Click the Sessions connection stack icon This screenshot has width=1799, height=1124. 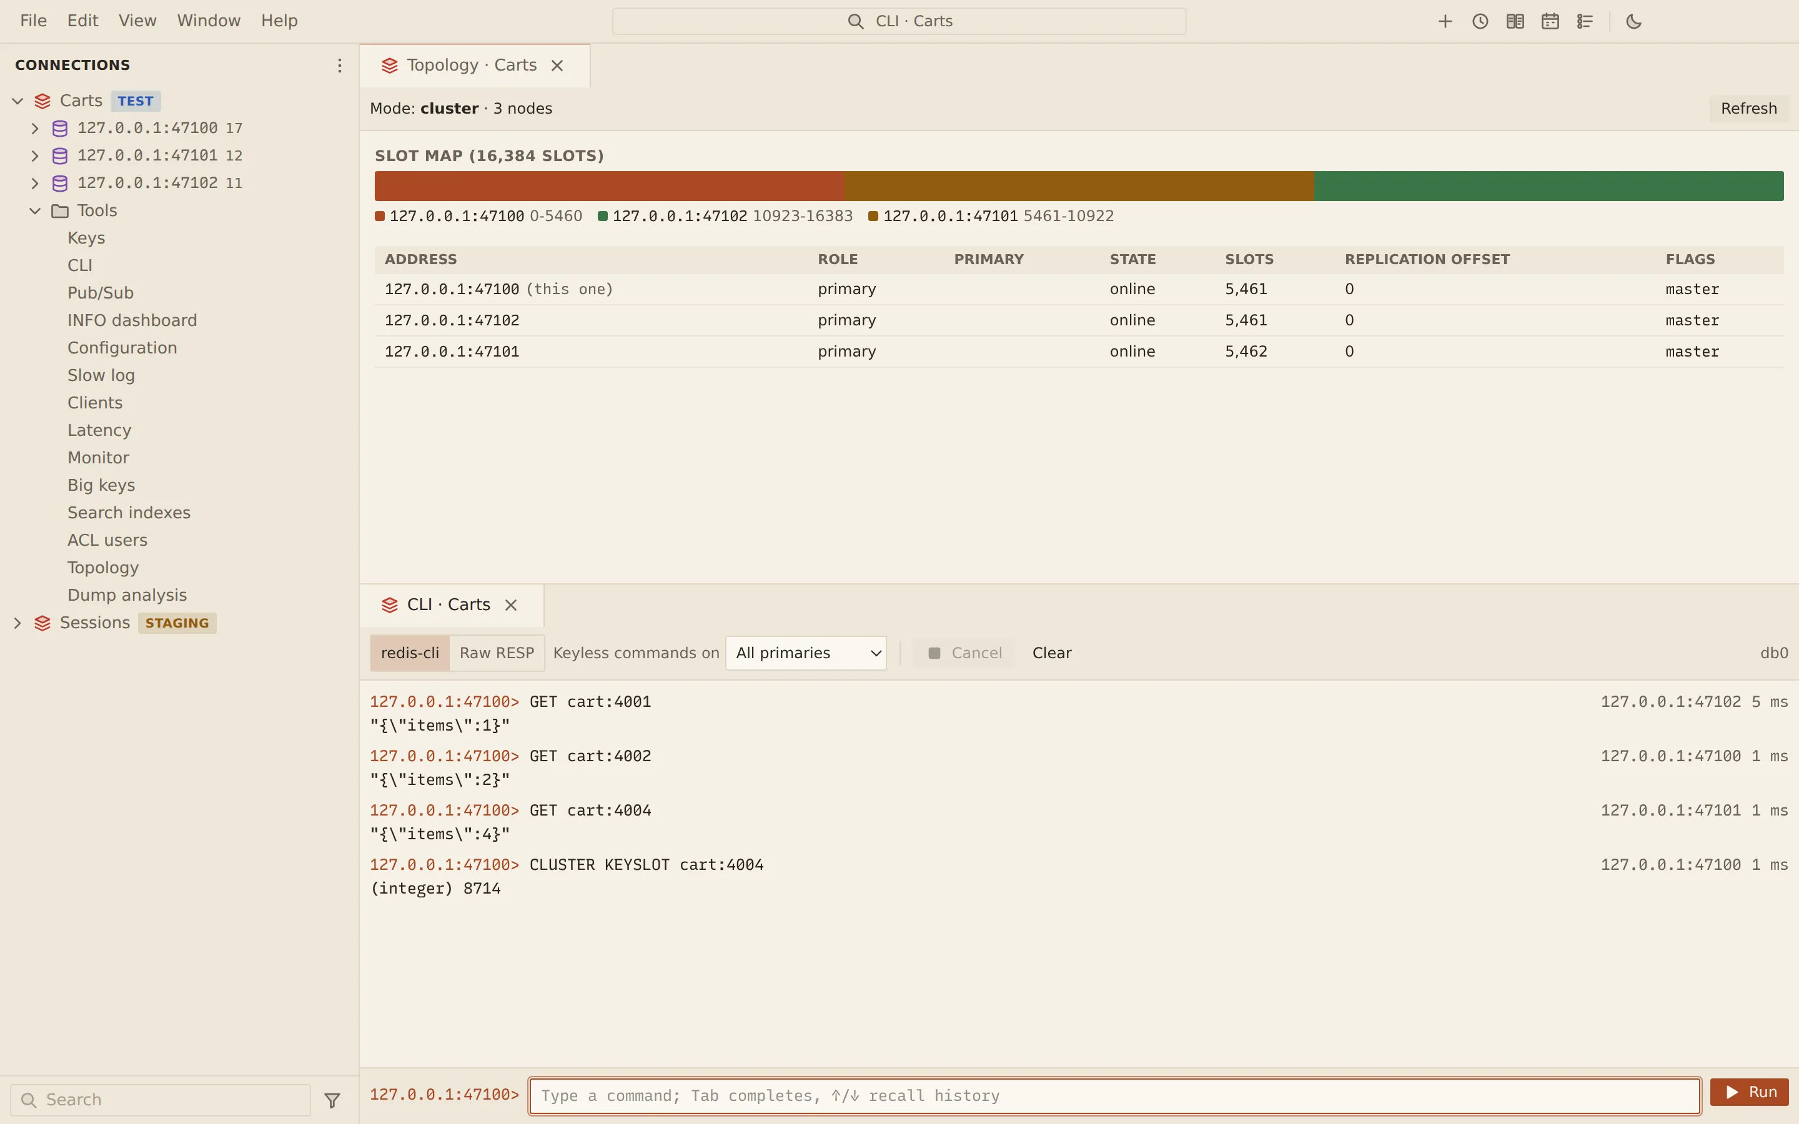click(x=42, y=623)
